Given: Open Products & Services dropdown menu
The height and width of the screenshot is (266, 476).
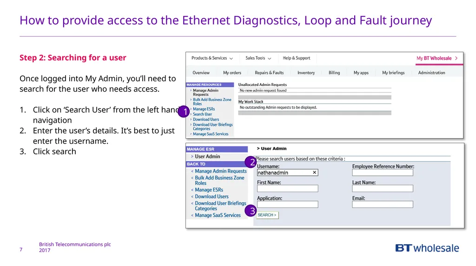Looking at the screenshot, I should [x=212, y=58].
